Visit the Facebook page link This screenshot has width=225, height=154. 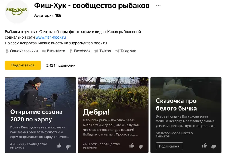coord(80,51)
